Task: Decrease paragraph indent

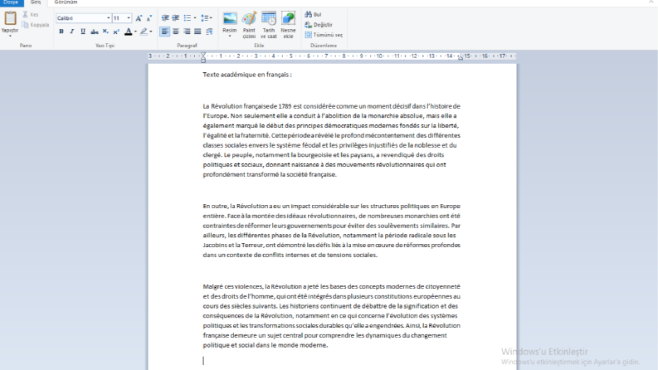Action: click(165, 18)
